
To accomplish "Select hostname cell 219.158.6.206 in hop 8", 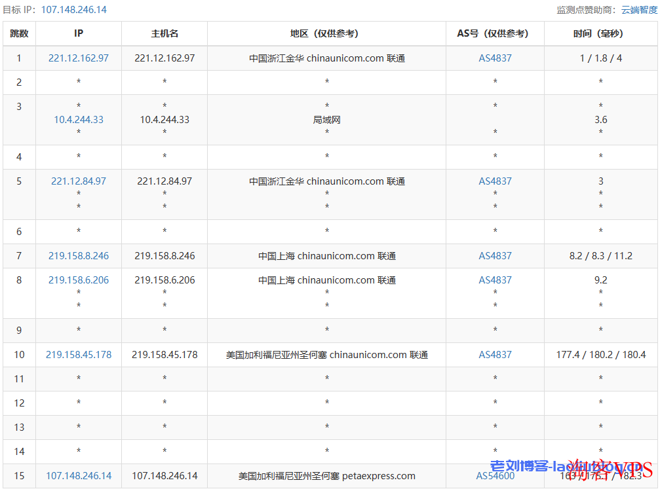I will coord(165,280).
